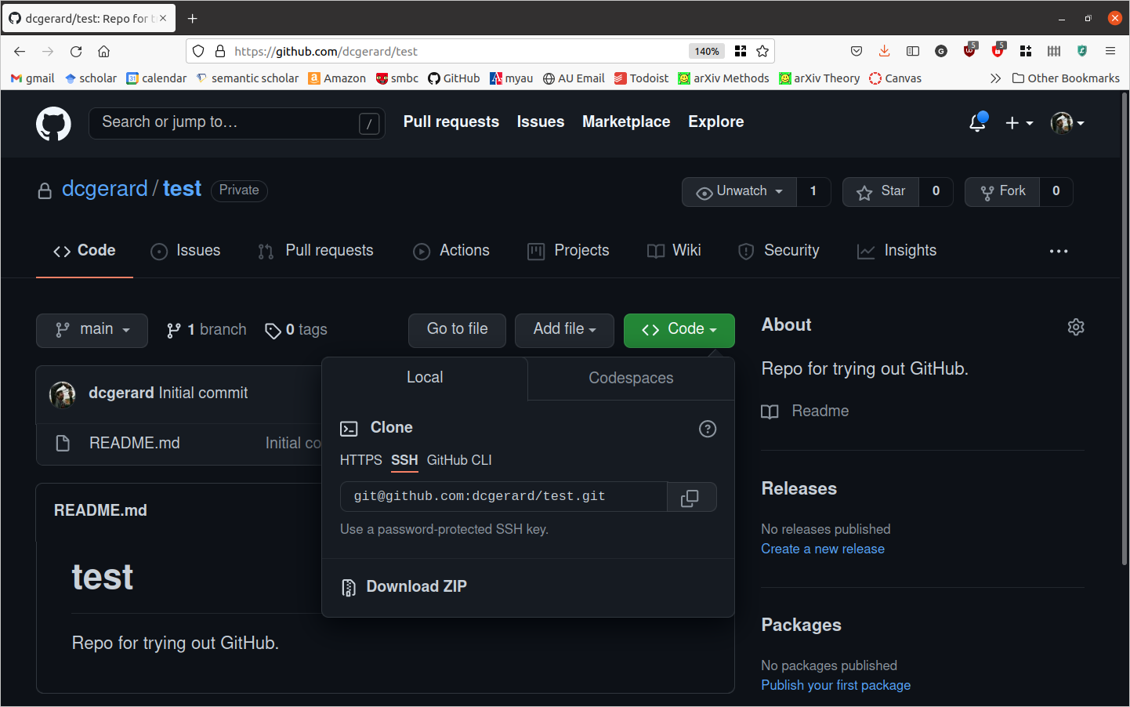Viewport: 1130px width, 707px height.
Task: Bookmark this page with the star icon
Action: point(762,52)
